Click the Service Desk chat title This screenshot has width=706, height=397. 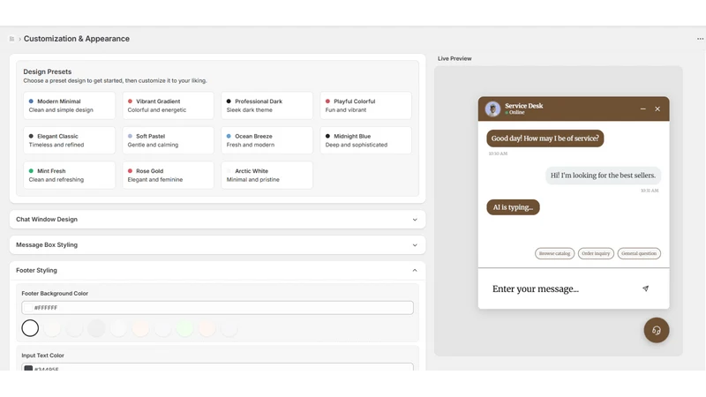click(523, 106)
